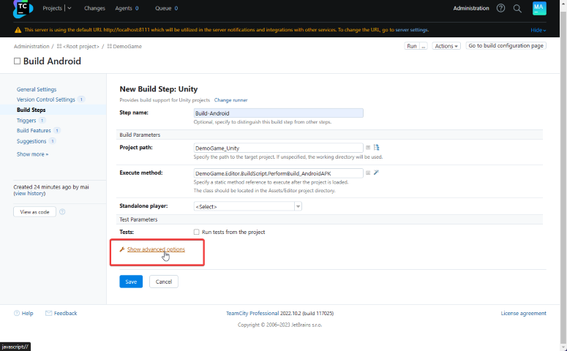The height and width of the screenshot is (351, 567).
Task: Click the VCS tree picker icon beside Project path
Action: (x=377, y=148)
